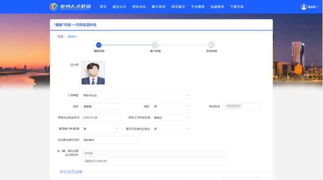Open the 通告公示 menu item
Image resolution: width=323 pixels, height=180 pixels.
119,7
